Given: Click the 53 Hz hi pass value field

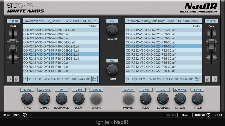Looking at the screenshot, I should (x=27, y=90).
